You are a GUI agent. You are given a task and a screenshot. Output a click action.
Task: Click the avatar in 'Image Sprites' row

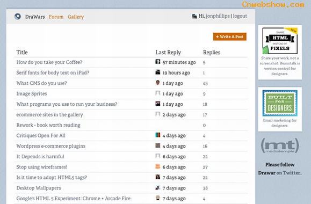(158, 93)
